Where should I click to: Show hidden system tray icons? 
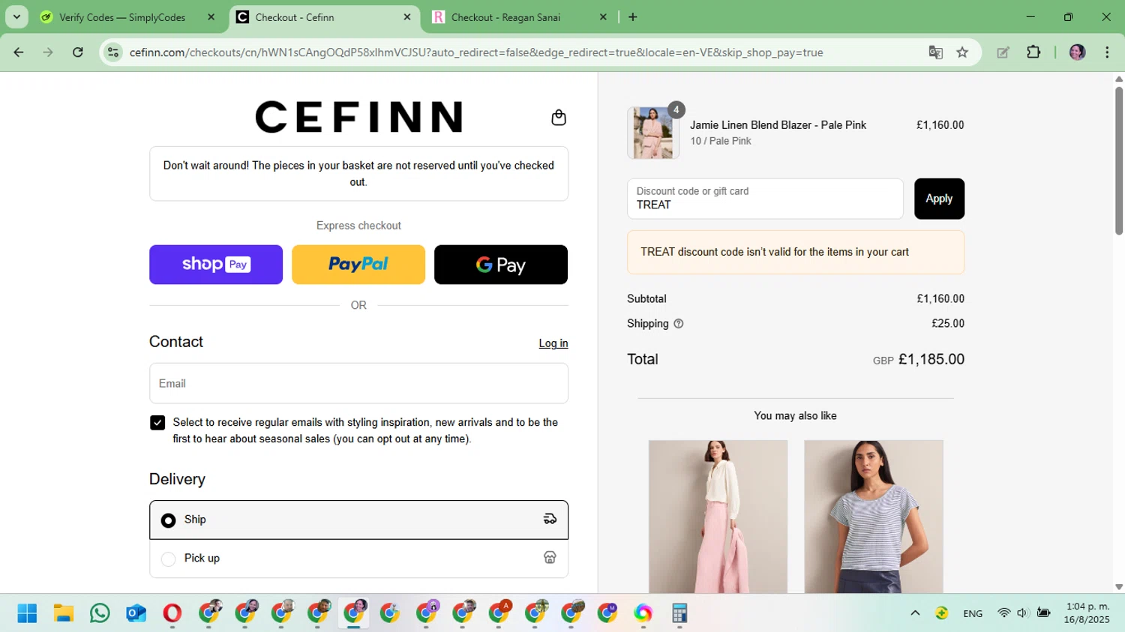(x=915, y=613)
